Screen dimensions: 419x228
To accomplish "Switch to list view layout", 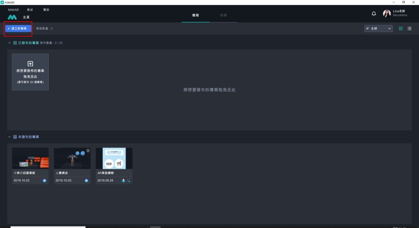I will 409,29.
